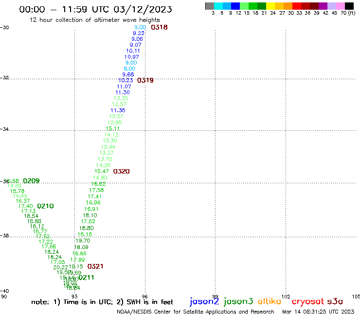Click the wave height value '16.37'
Viewport: 360px width, 316px height.
(23, 201)
